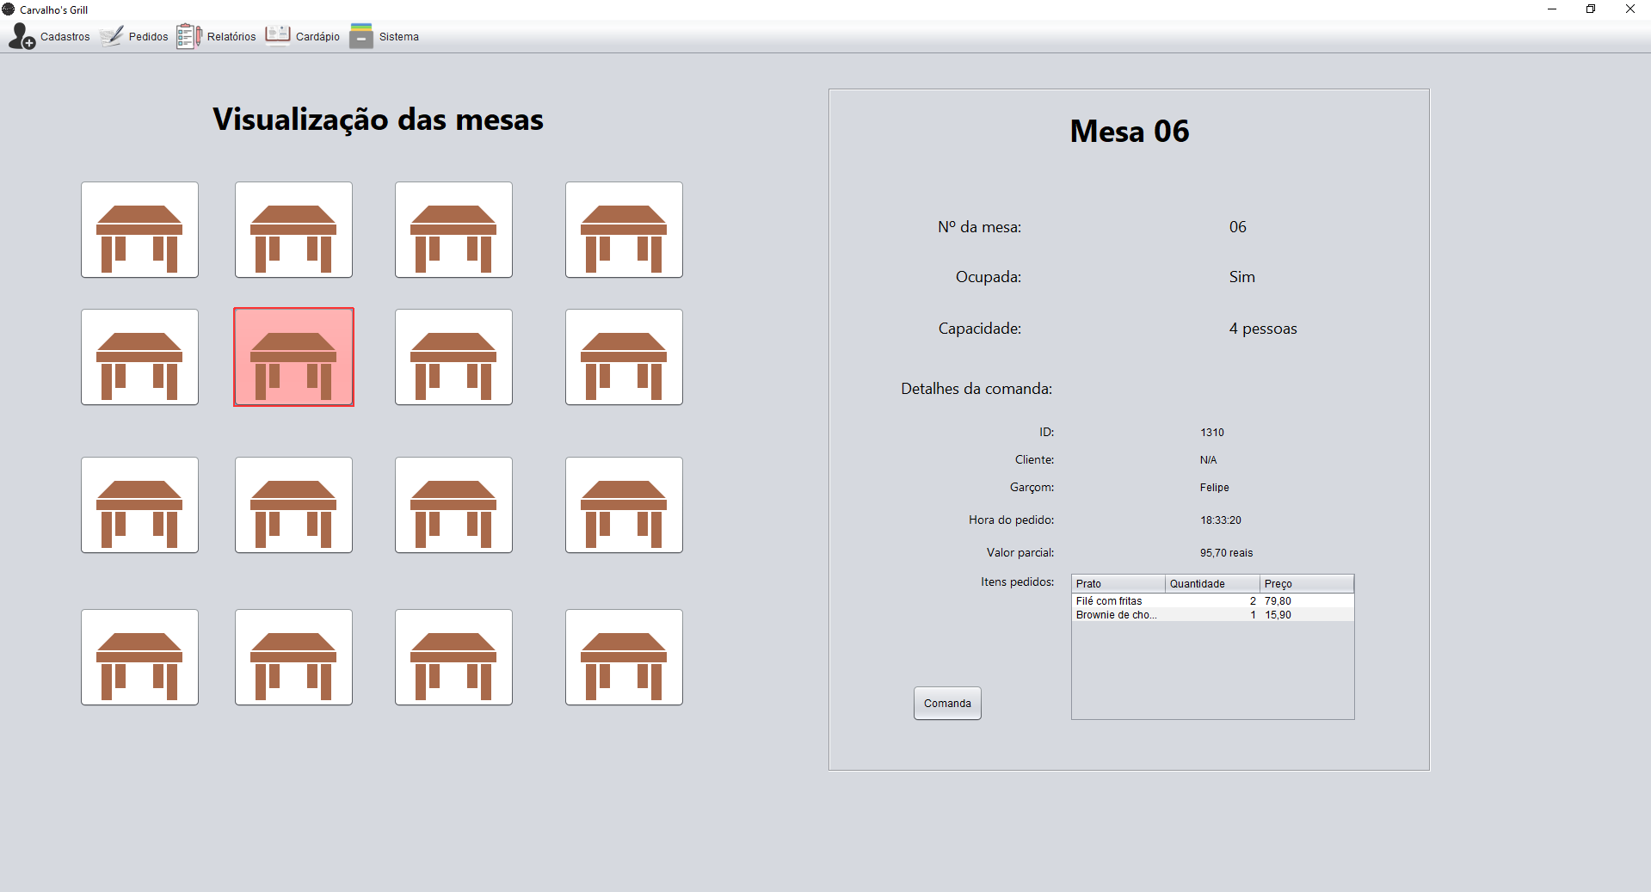Click the table in the third row, second column
The height and width of the screenshot is (892, 1651).
pyautogui.click(x=293, y=505)
